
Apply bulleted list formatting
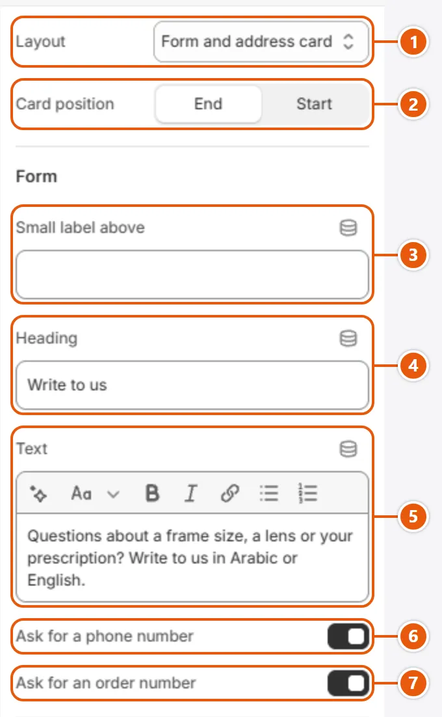click(268, 494)
